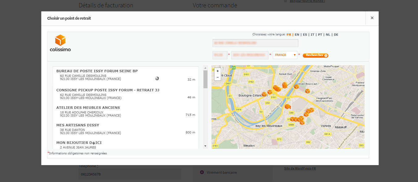Image resolution: width=418 pixels, height=182 pixels.
Task: Zoom in on the map
Action: click(x=218, y=71)
